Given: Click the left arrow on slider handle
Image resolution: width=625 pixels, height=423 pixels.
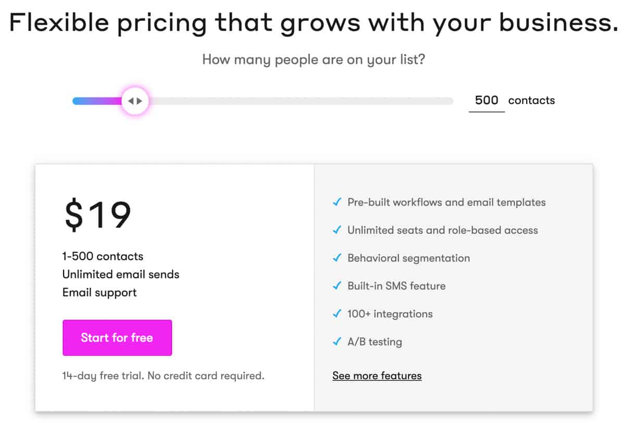Looking at the screenshot, I should 131,100.
